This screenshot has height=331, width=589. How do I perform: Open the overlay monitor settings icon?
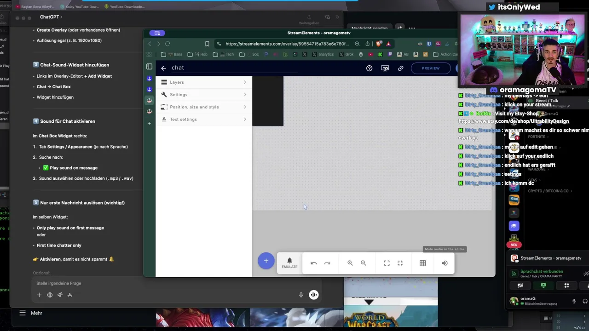(385, 68)
